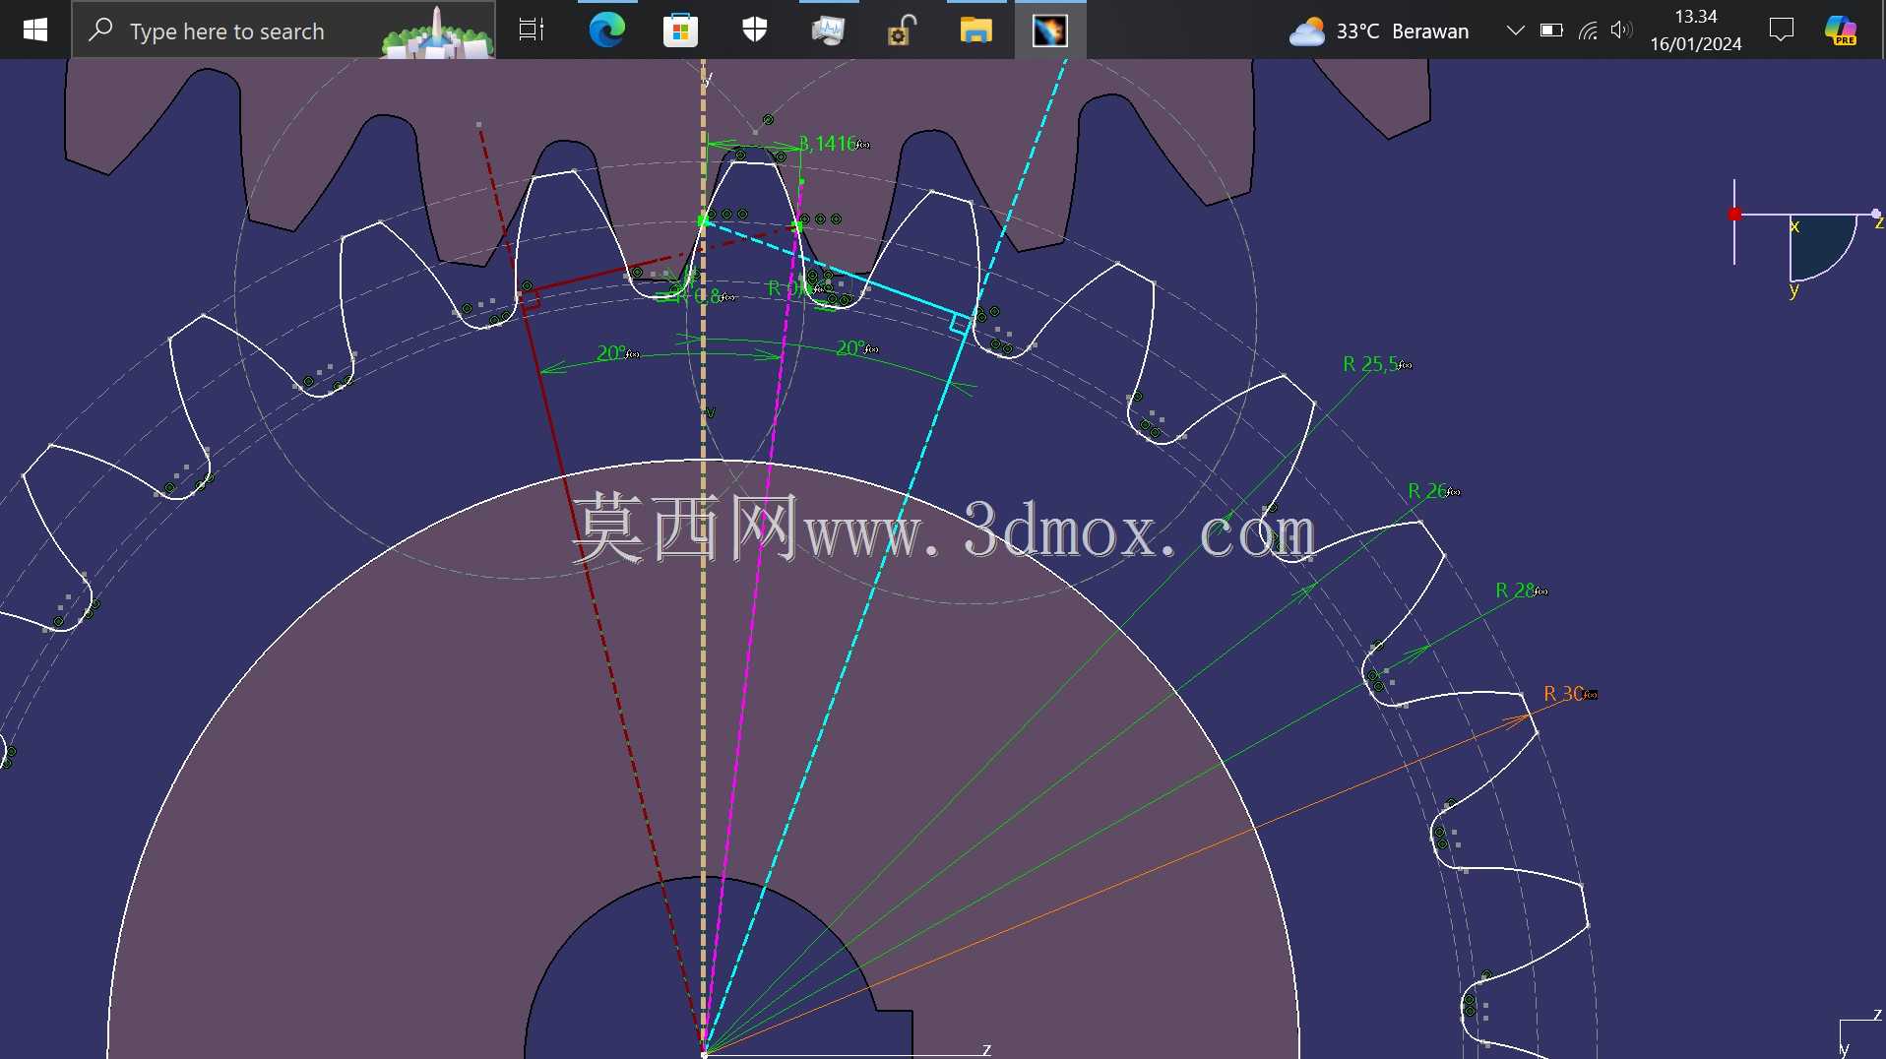
Task: Click the perpendicular constraint symbol on red line
Action: click(530, 300)
